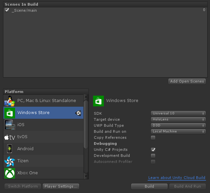Select the tvOS platform

tap(44, 137)
